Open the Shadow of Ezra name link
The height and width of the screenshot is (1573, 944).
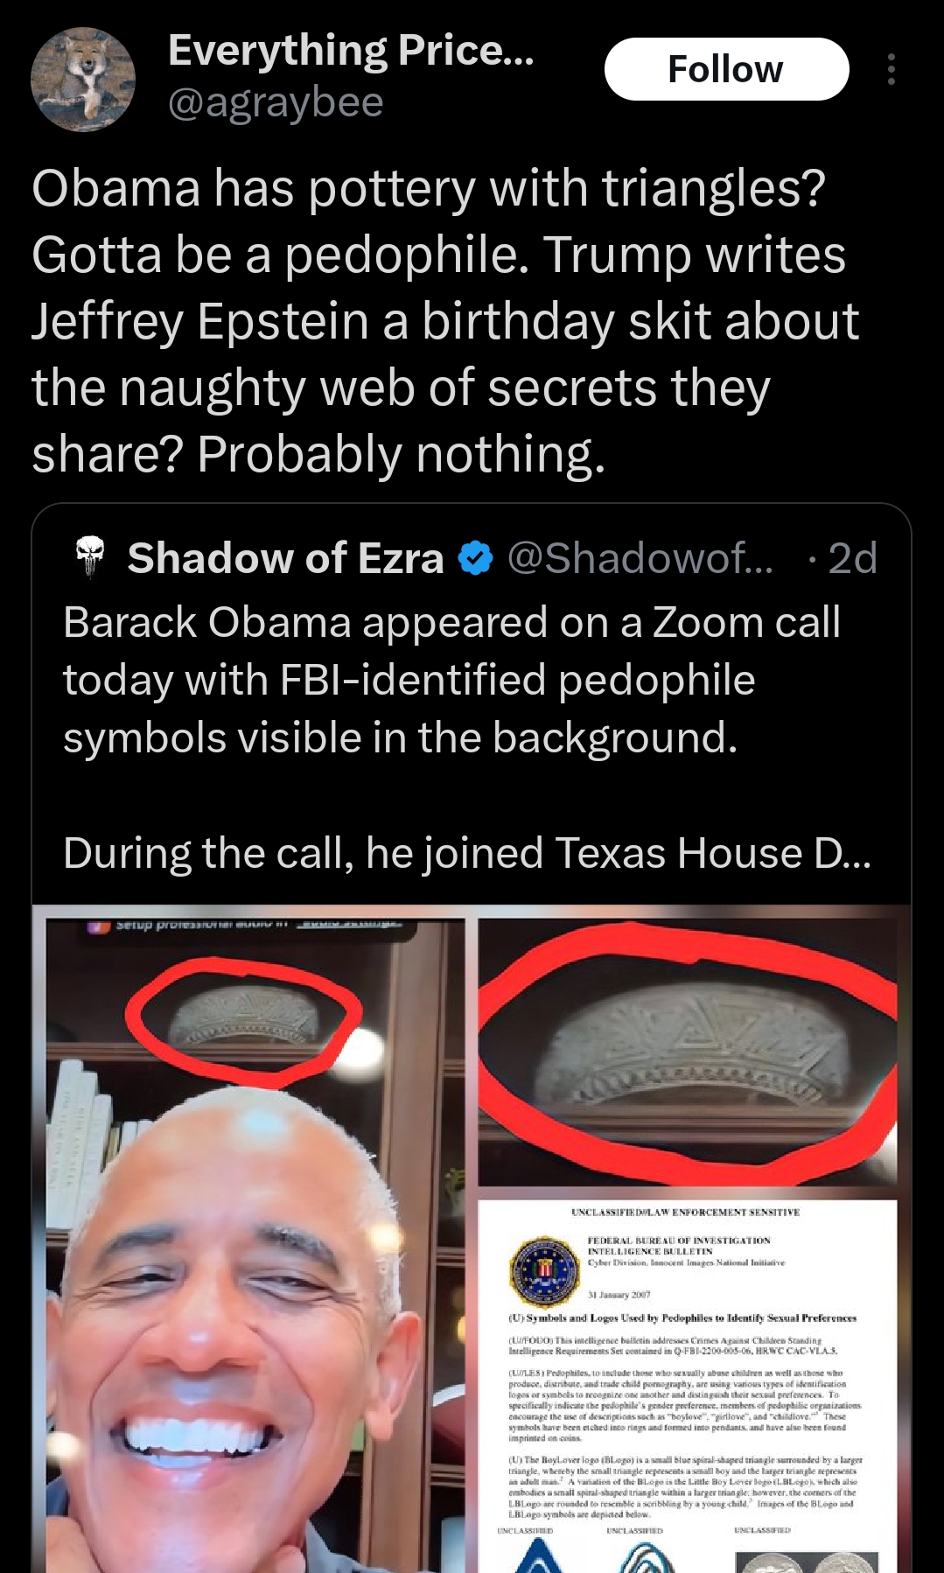point(285,557)
